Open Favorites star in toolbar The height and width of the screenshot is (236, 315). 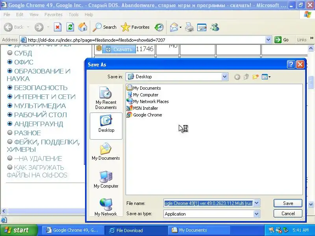pos(135,27)
